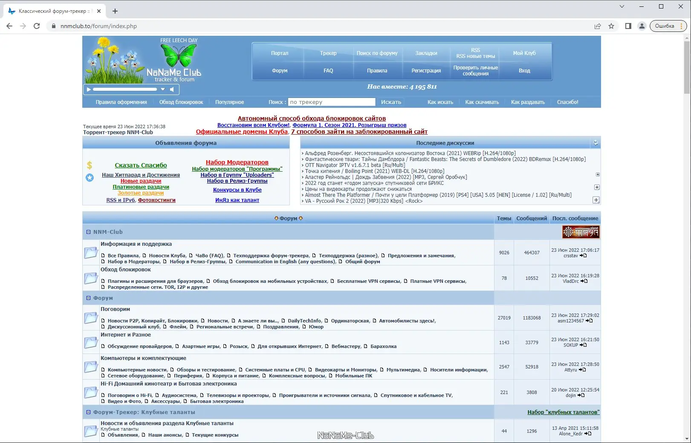Open Набор "клубных талантов" link
Viewport: 691px width, 443px height.
[564, 412]
